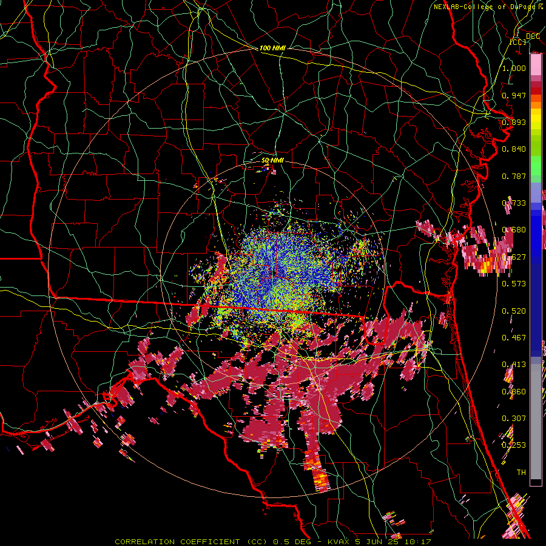The width and height of the screenshot is (546, 546).
Task: Click the 0.733 scale value
Action: pyautogui.click(x=514, y=203)
